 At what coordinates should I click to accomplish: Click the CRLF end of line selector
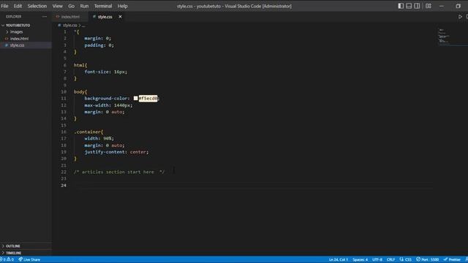click(390, 259)
